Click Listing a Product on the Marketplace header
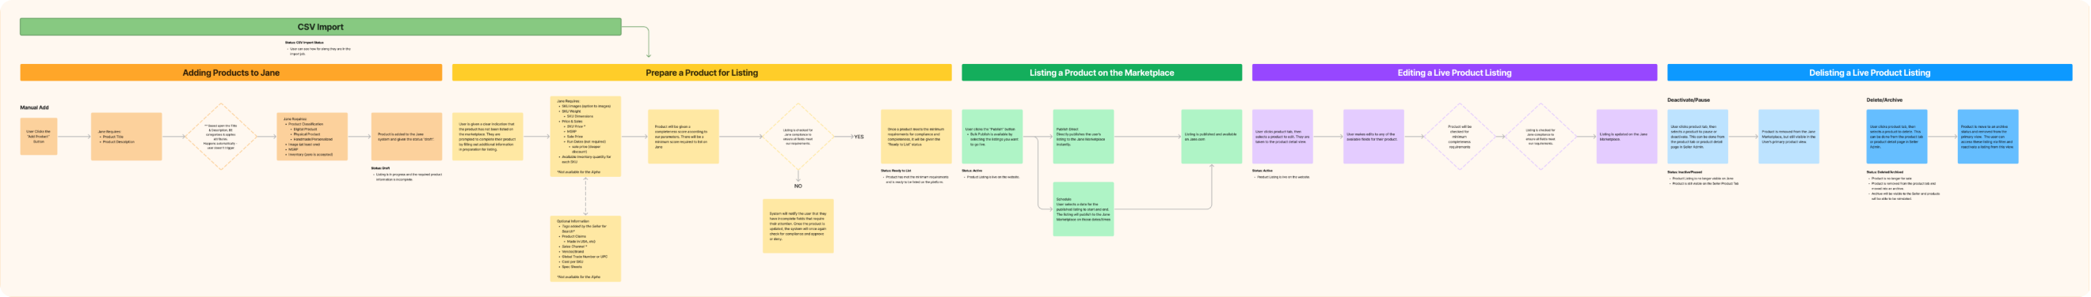Image resolution: width=2091 pixels, height=297 pixels. (1102, 73)
